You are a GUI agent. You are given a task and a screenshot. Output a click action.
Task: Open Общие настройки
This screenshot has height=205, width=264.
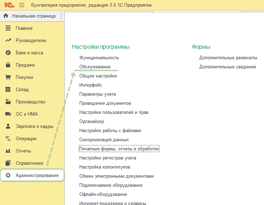pos(98,76)
